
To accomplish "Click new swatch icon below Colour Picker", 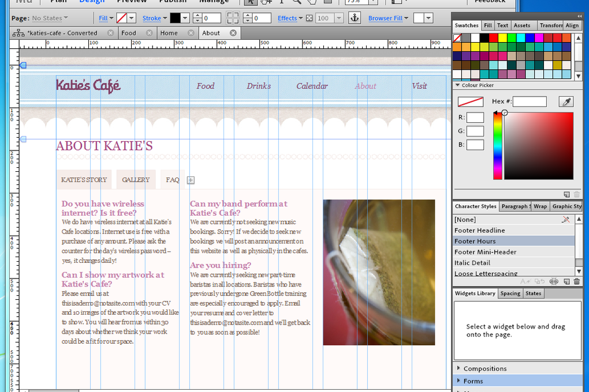I will pyautogui.click(x=566, y=194).
